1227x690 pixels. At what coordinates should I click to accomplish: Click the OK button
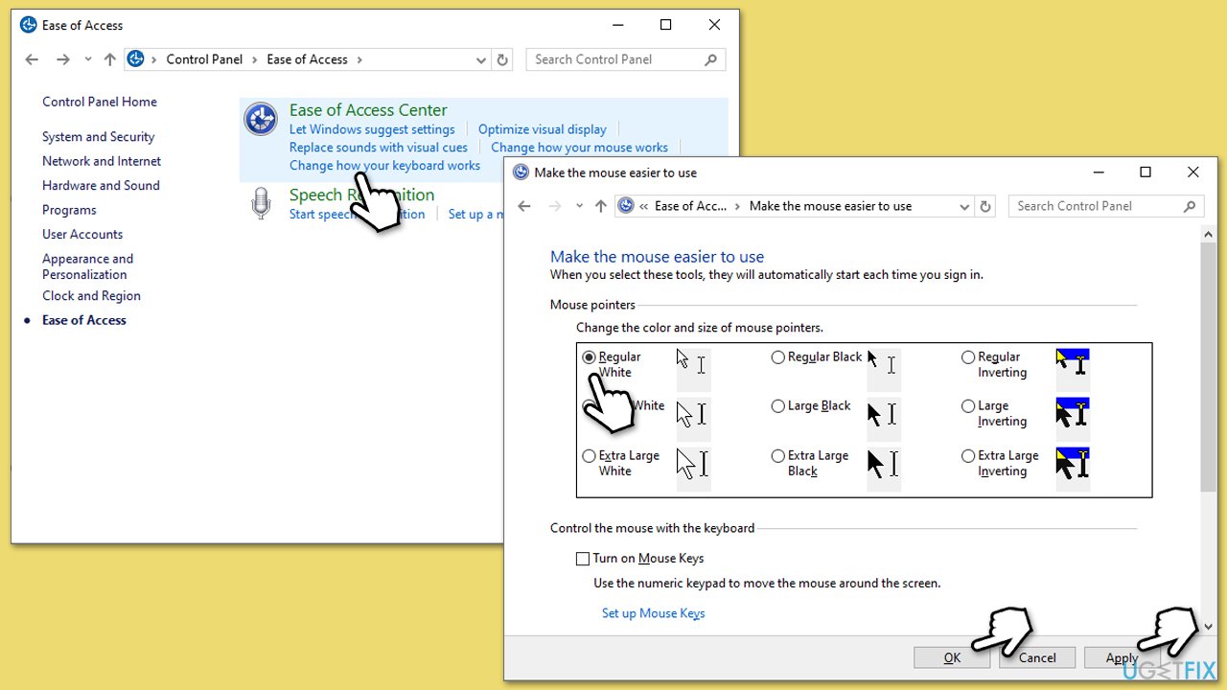pyautogui.click(x=952, y=657)
